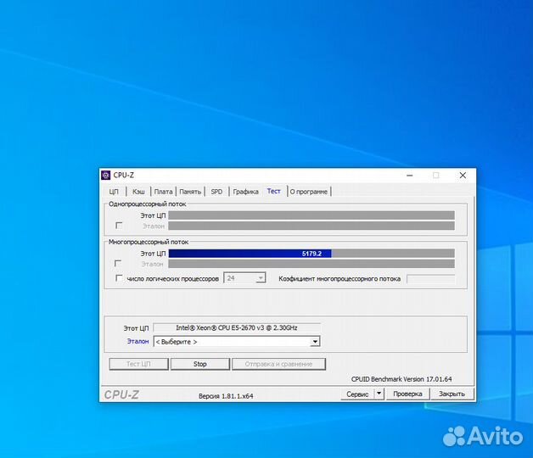This screenshot has width=533, height=458.
Task: Enable single-thread Эталон checkbox
Action: pos(119,226)
